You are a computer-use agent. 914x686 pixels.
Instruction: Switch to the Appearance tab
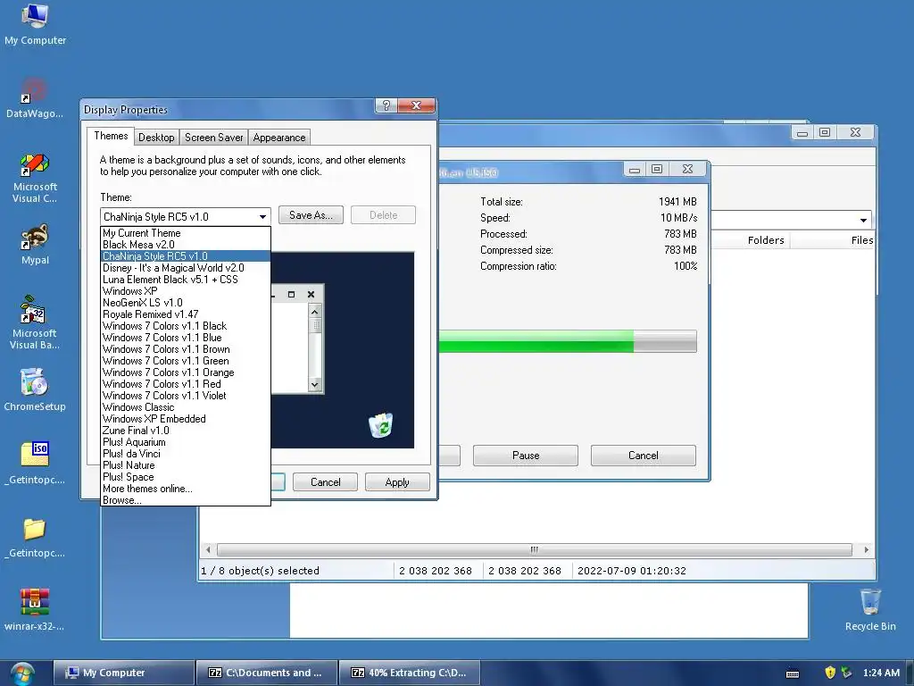(x=279, y=137)
